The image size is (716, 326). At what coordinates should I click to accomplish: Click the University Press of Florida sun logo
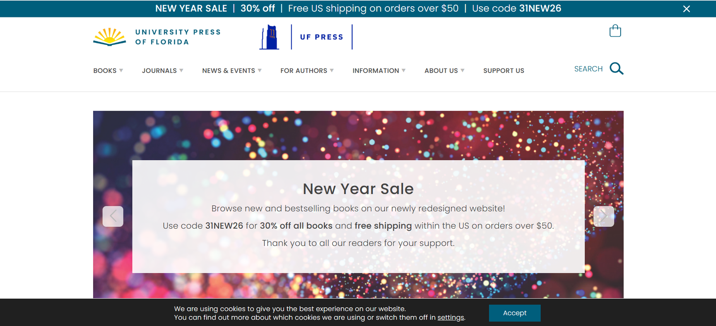pos(109,37)
